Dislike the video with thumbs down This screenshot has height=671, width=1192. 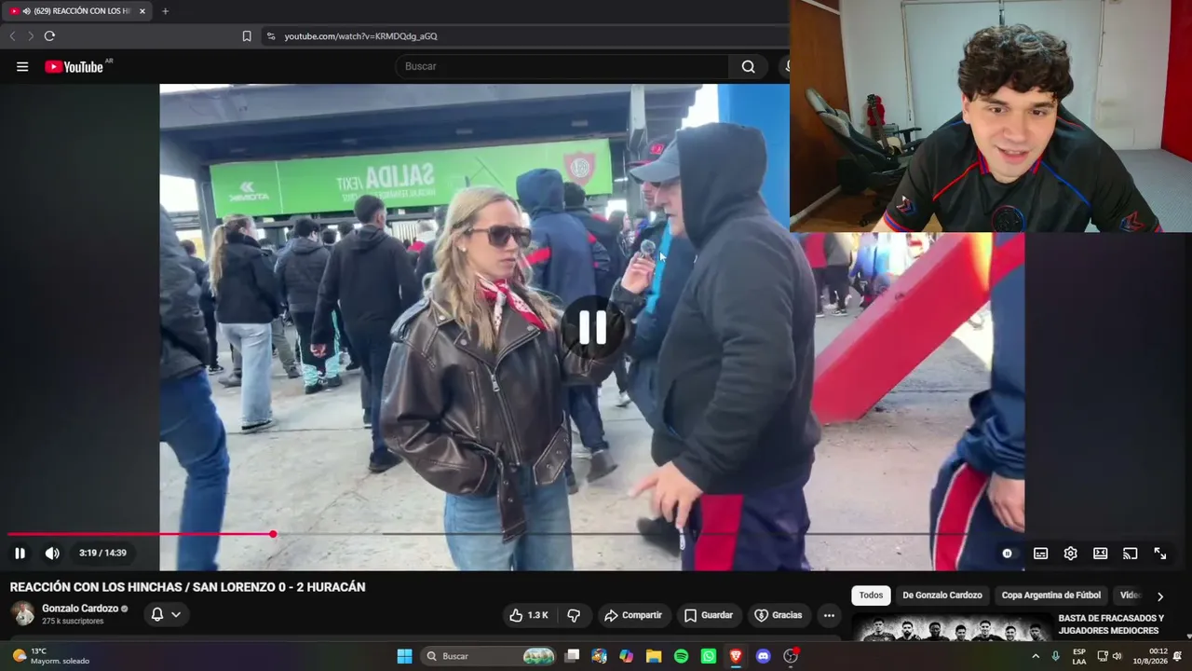(x=574, y=615)
